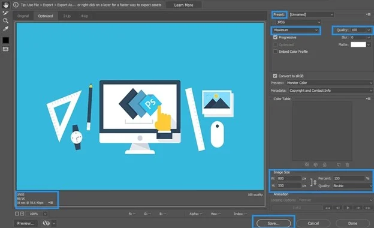Open the Blur slider arrow
Screen dimensions: 374x228
pos(369,37)
